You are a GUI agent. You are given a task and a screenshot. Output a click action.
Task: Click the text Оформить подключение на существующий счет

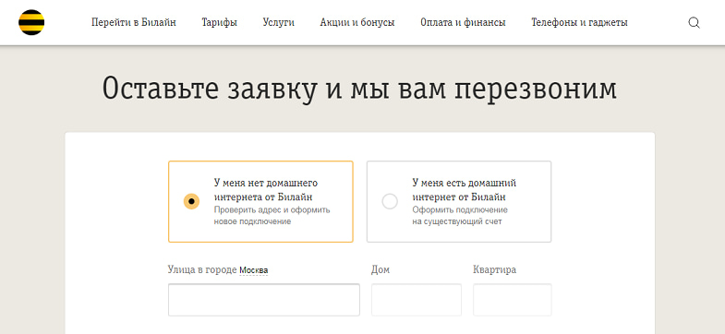tap(460, 216)
